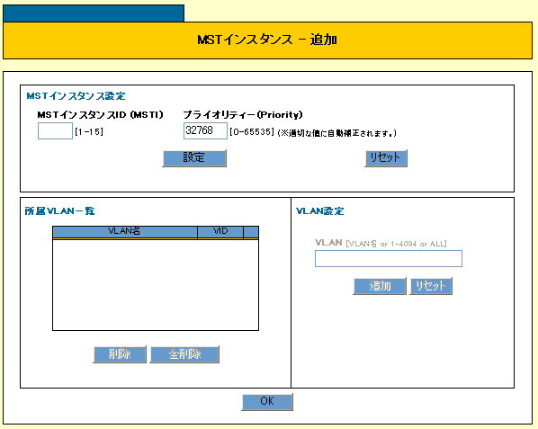Confirm with the OK button
The width and height of the screenshot is (538, 429).
[267, 401]
